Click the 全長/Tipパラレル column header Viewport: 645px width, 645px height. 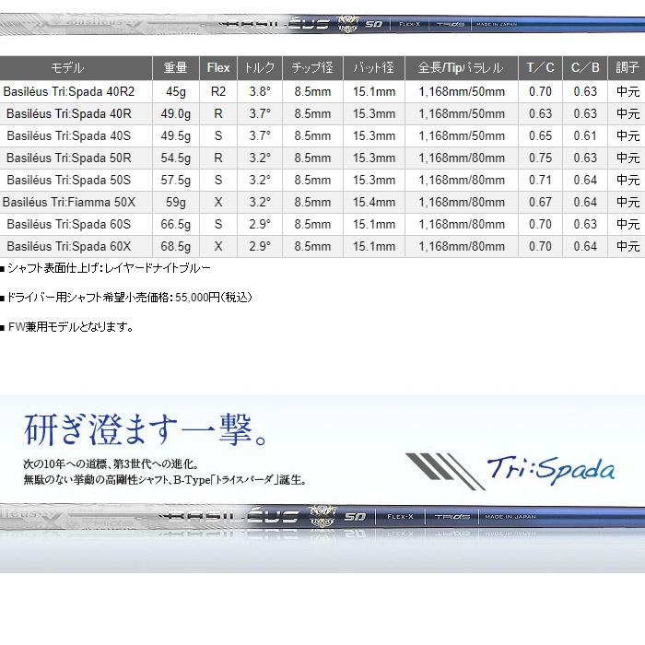[462, 68]
